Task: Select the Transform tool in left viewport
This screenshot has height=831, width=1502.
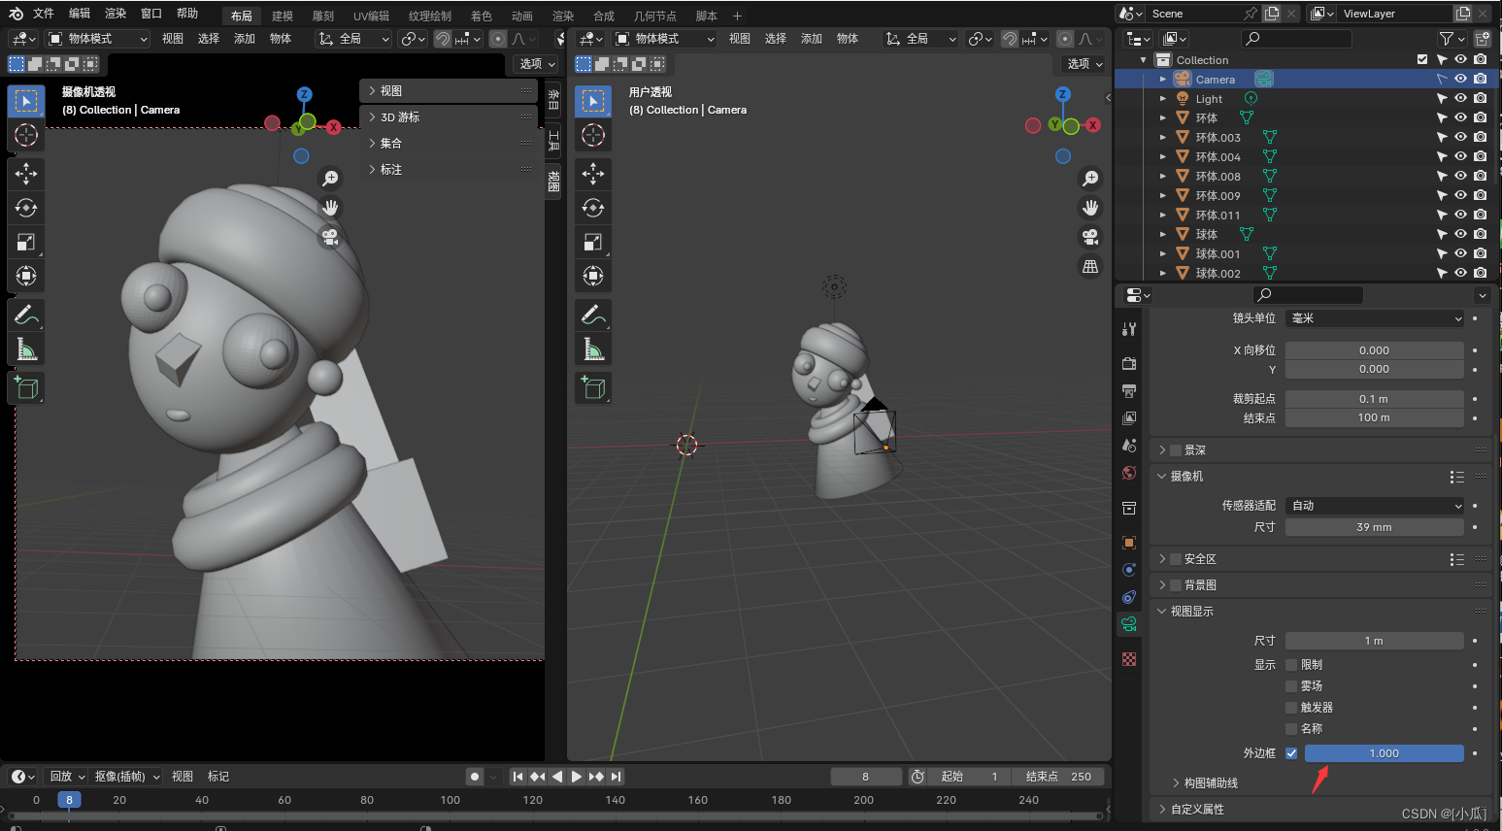Action: coord(26,276)
